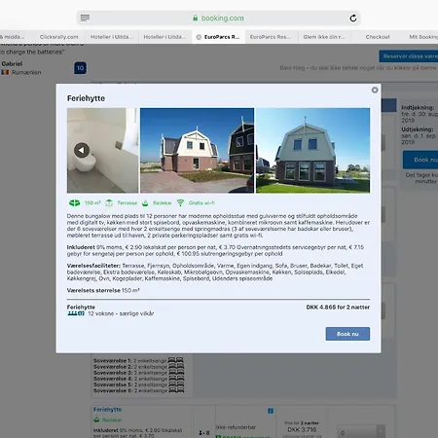Viewport: 438px width, 438px height.
Task: Switch to first Hoteller i Uitda tab
Action: (x=112, y=37)
